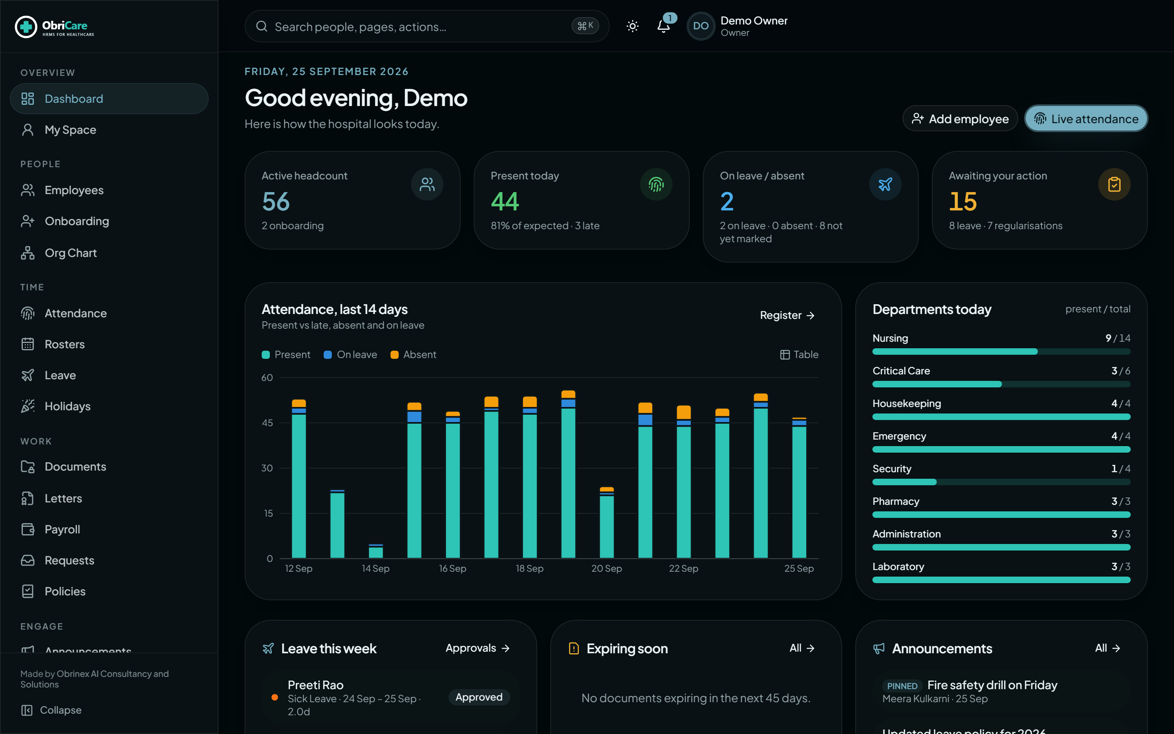Click the Add employee button
This screenshot has height=734, width=1174.
tap(960, 119)
